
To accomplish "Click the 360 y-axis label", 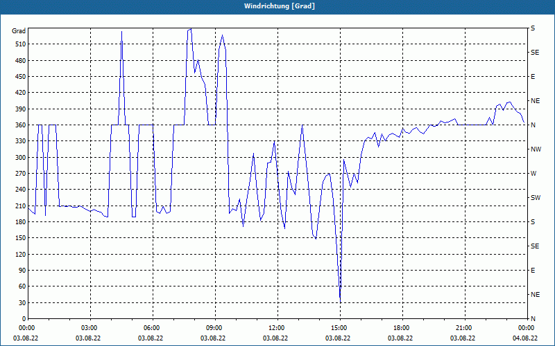I will tap(20, 125).
